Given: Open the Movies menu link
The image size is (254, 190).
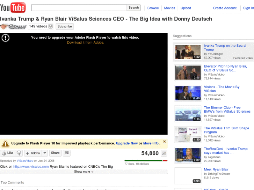Looking at the screenshot, I should 169,8.
